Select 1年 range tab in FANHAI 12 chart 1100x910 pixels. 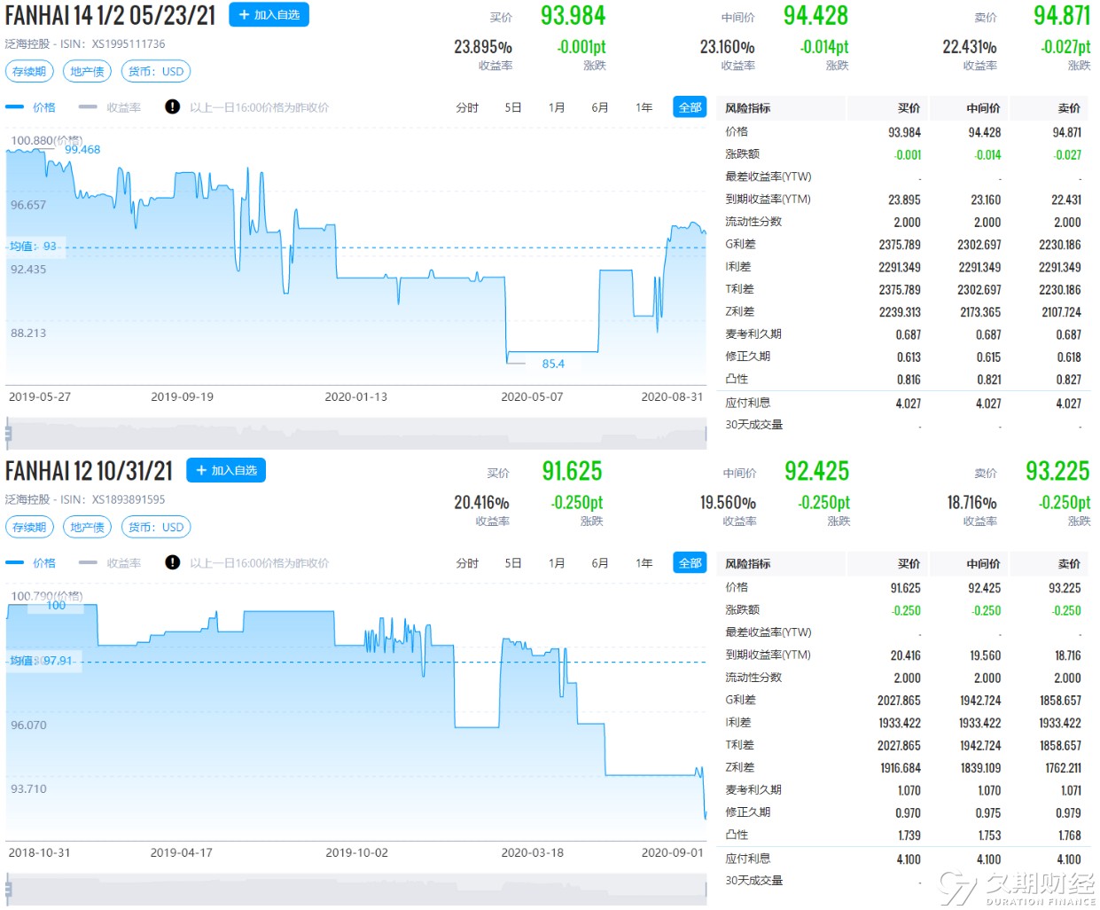(644, 563)
